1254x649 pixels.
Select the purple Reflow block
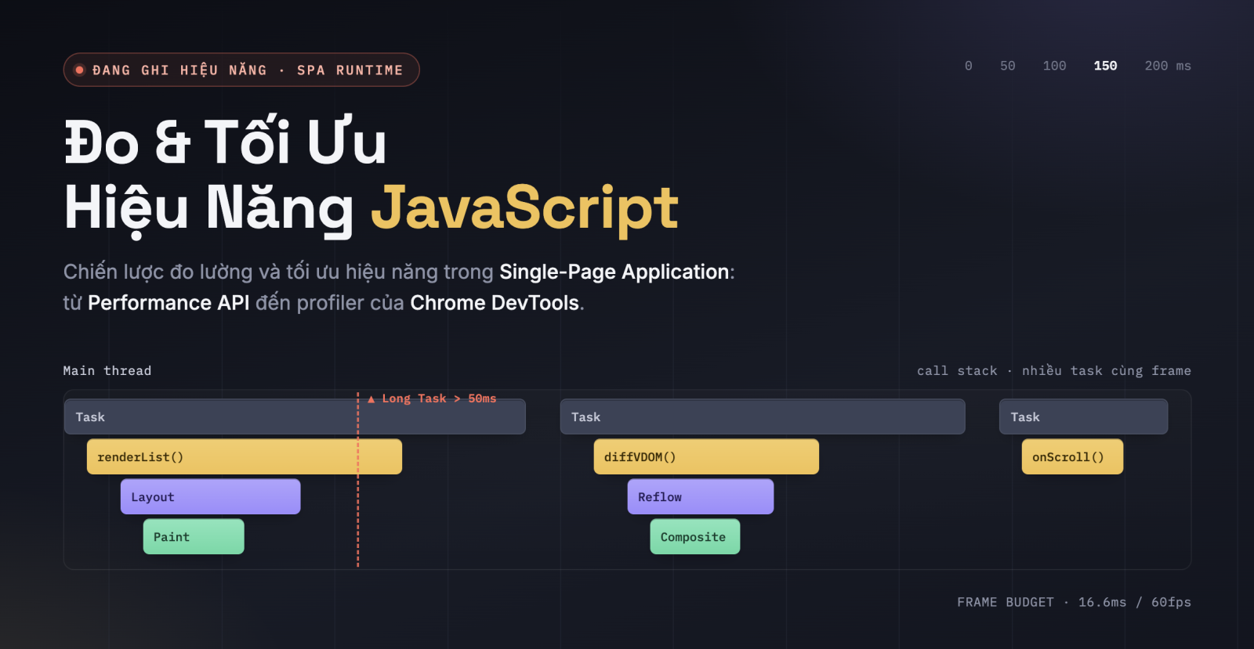701,496
